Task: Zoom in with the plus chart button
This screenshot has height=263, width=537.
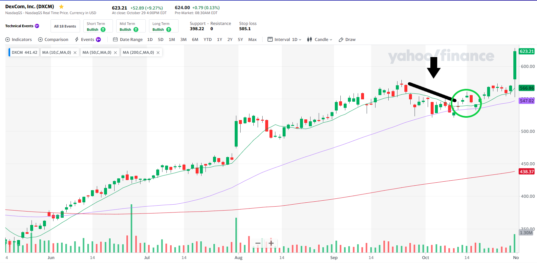Action: pyautogui.click(x=271, y=243)
